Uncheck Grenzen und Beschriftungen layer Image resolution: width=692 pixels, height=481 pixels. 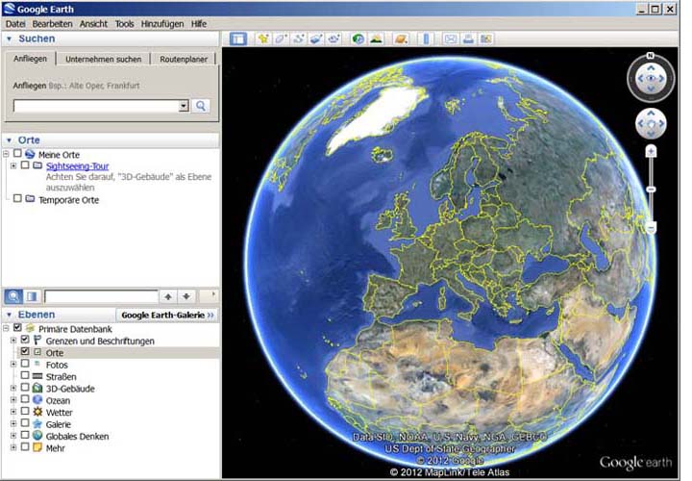click(25, 341)
